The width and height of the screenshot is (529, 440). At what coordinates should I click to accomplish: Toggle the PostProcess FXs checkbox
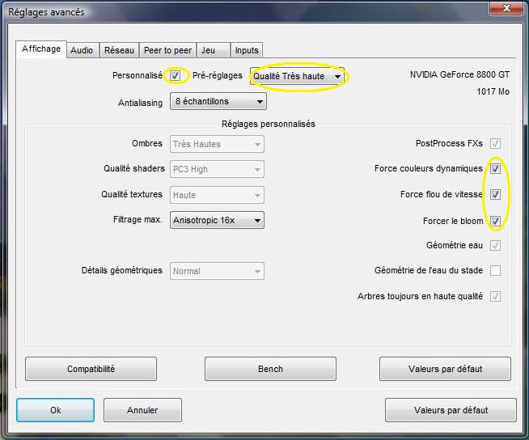coord(495,143)
